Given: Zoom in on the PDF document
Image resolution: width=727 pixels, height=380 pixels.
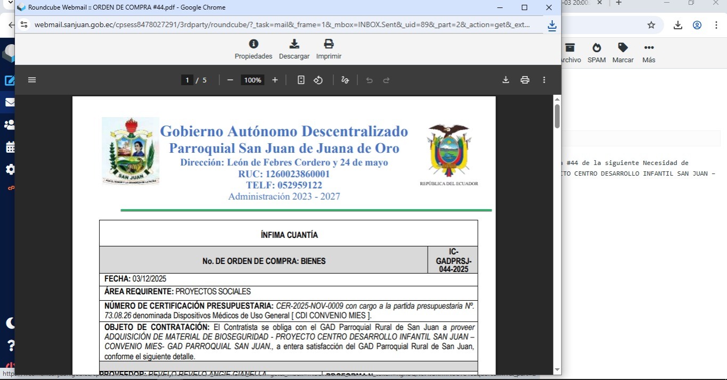Looking at the screenshot, I should coord(275,80).
